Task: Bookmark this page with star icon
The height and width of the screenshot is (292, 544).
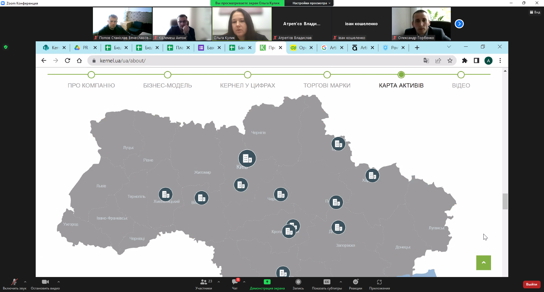Action: (450, 61)
